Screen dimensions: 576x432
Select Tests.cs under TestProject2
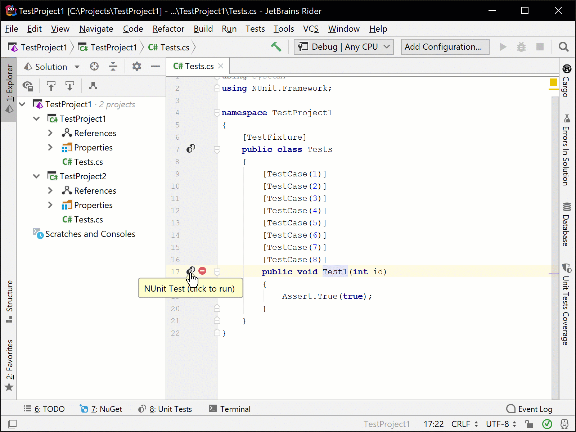click(88, 220)
